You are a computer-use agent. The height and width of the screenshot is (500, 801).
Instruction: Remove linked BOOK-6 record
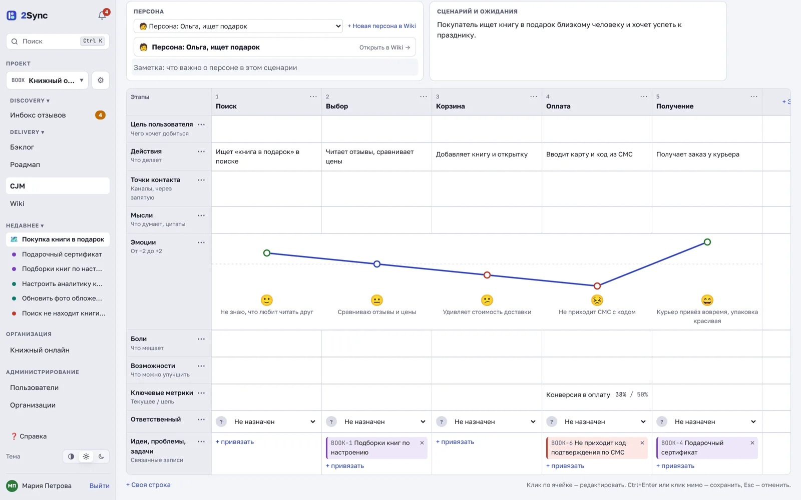tap(642, 443)
